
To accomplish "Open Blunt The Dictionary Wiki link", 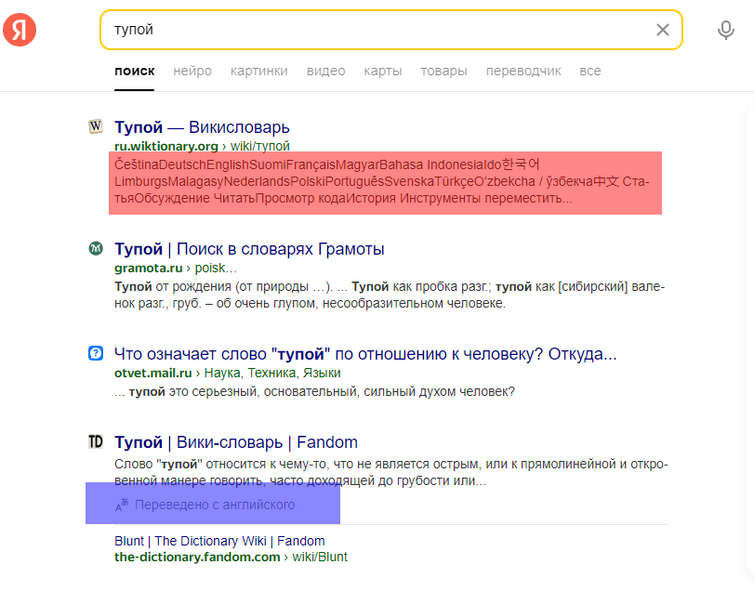I will (x=219, y=541).
